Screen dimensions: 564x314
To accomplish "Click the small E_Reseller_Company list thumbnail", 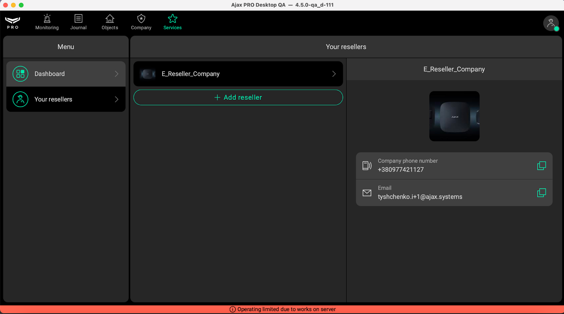I will 148,74.
